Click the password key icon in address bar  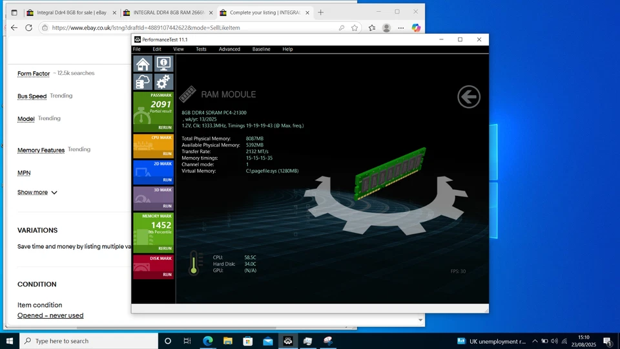point(341,28)
